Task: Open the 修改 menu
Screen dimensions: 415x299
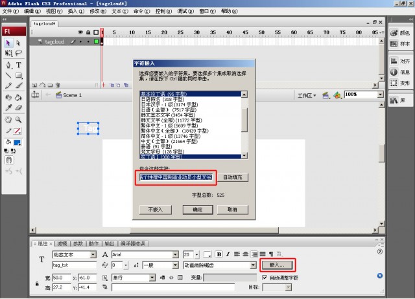Action: tap(98, 11)
